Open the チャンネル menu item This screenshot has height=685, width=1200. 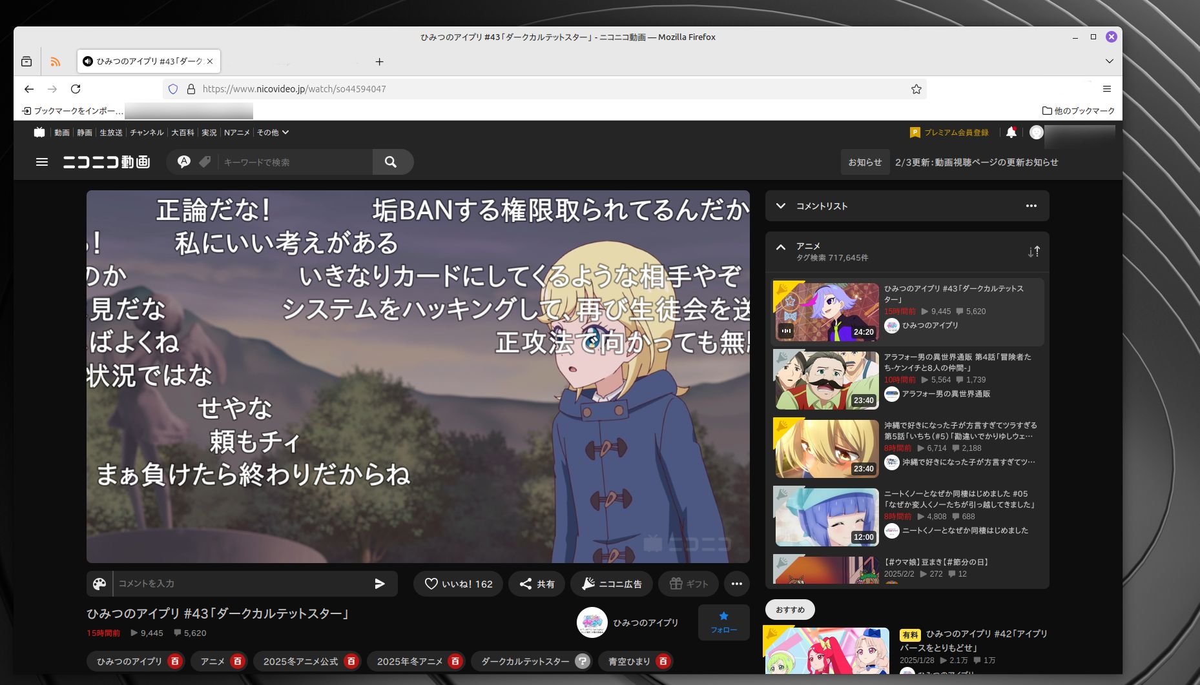click(x=147, y=132)
